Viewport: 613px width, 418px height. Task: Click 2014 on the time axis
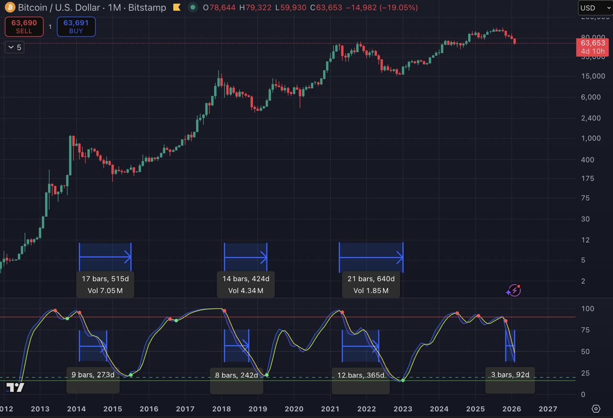point(76,409)
